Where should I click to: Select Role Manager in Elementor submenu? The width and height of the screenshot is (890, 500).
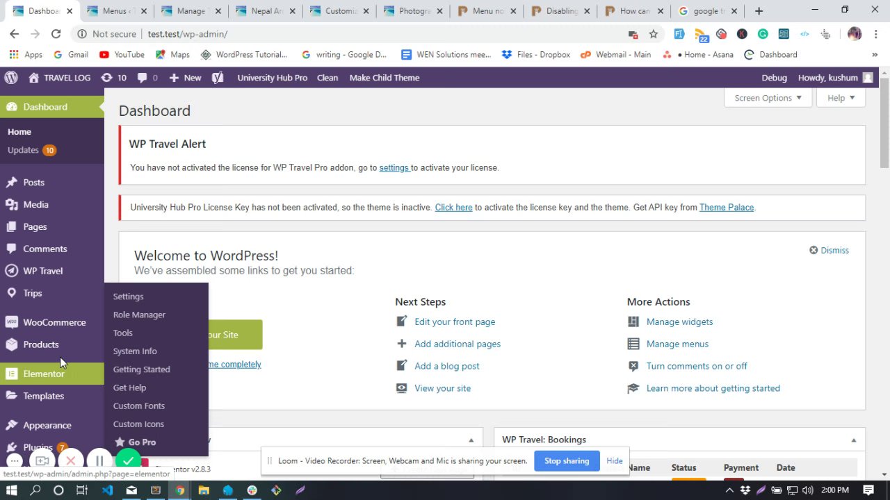coord(139,315)
